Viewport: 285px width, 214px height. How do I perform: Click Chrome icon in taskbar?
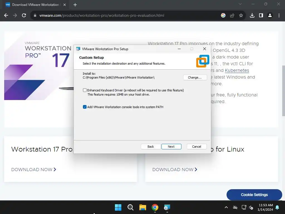click(155, 207)
